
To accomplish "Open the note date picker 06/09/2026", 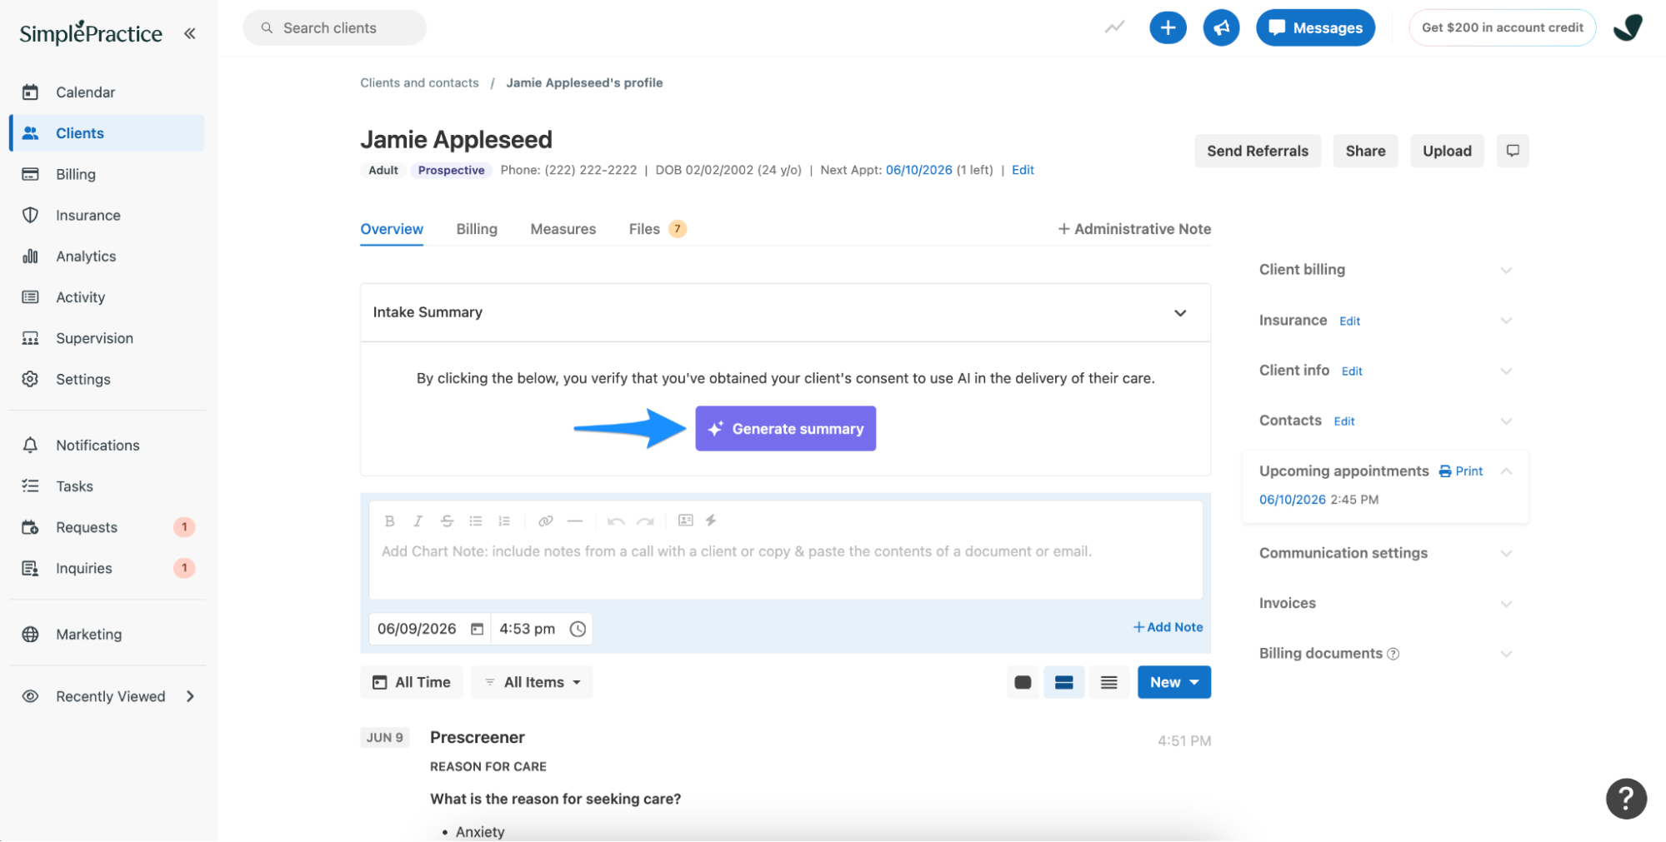I will point(430,629).
